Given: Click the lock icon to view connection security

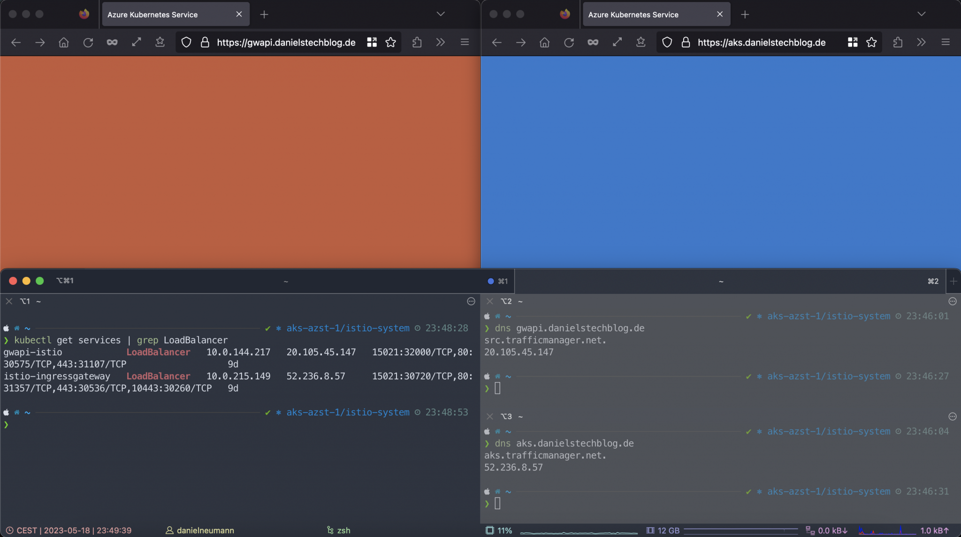Looking at the screenshot, I should [205, 42].
